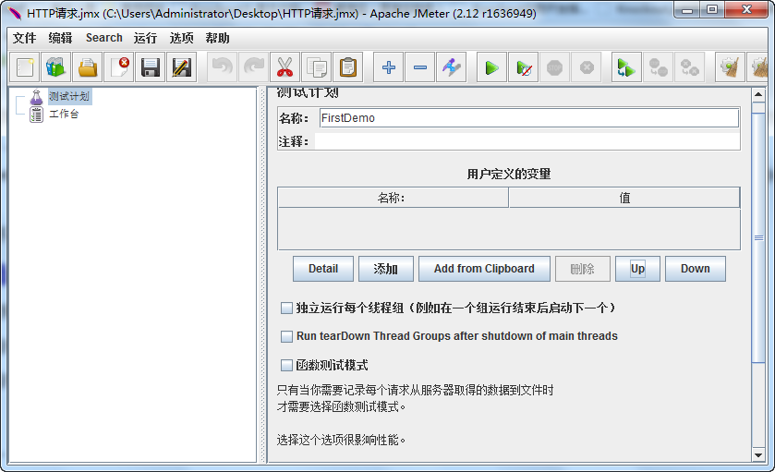Open the 运行 menu
This screenshot has height=472, width=775.
145,38
